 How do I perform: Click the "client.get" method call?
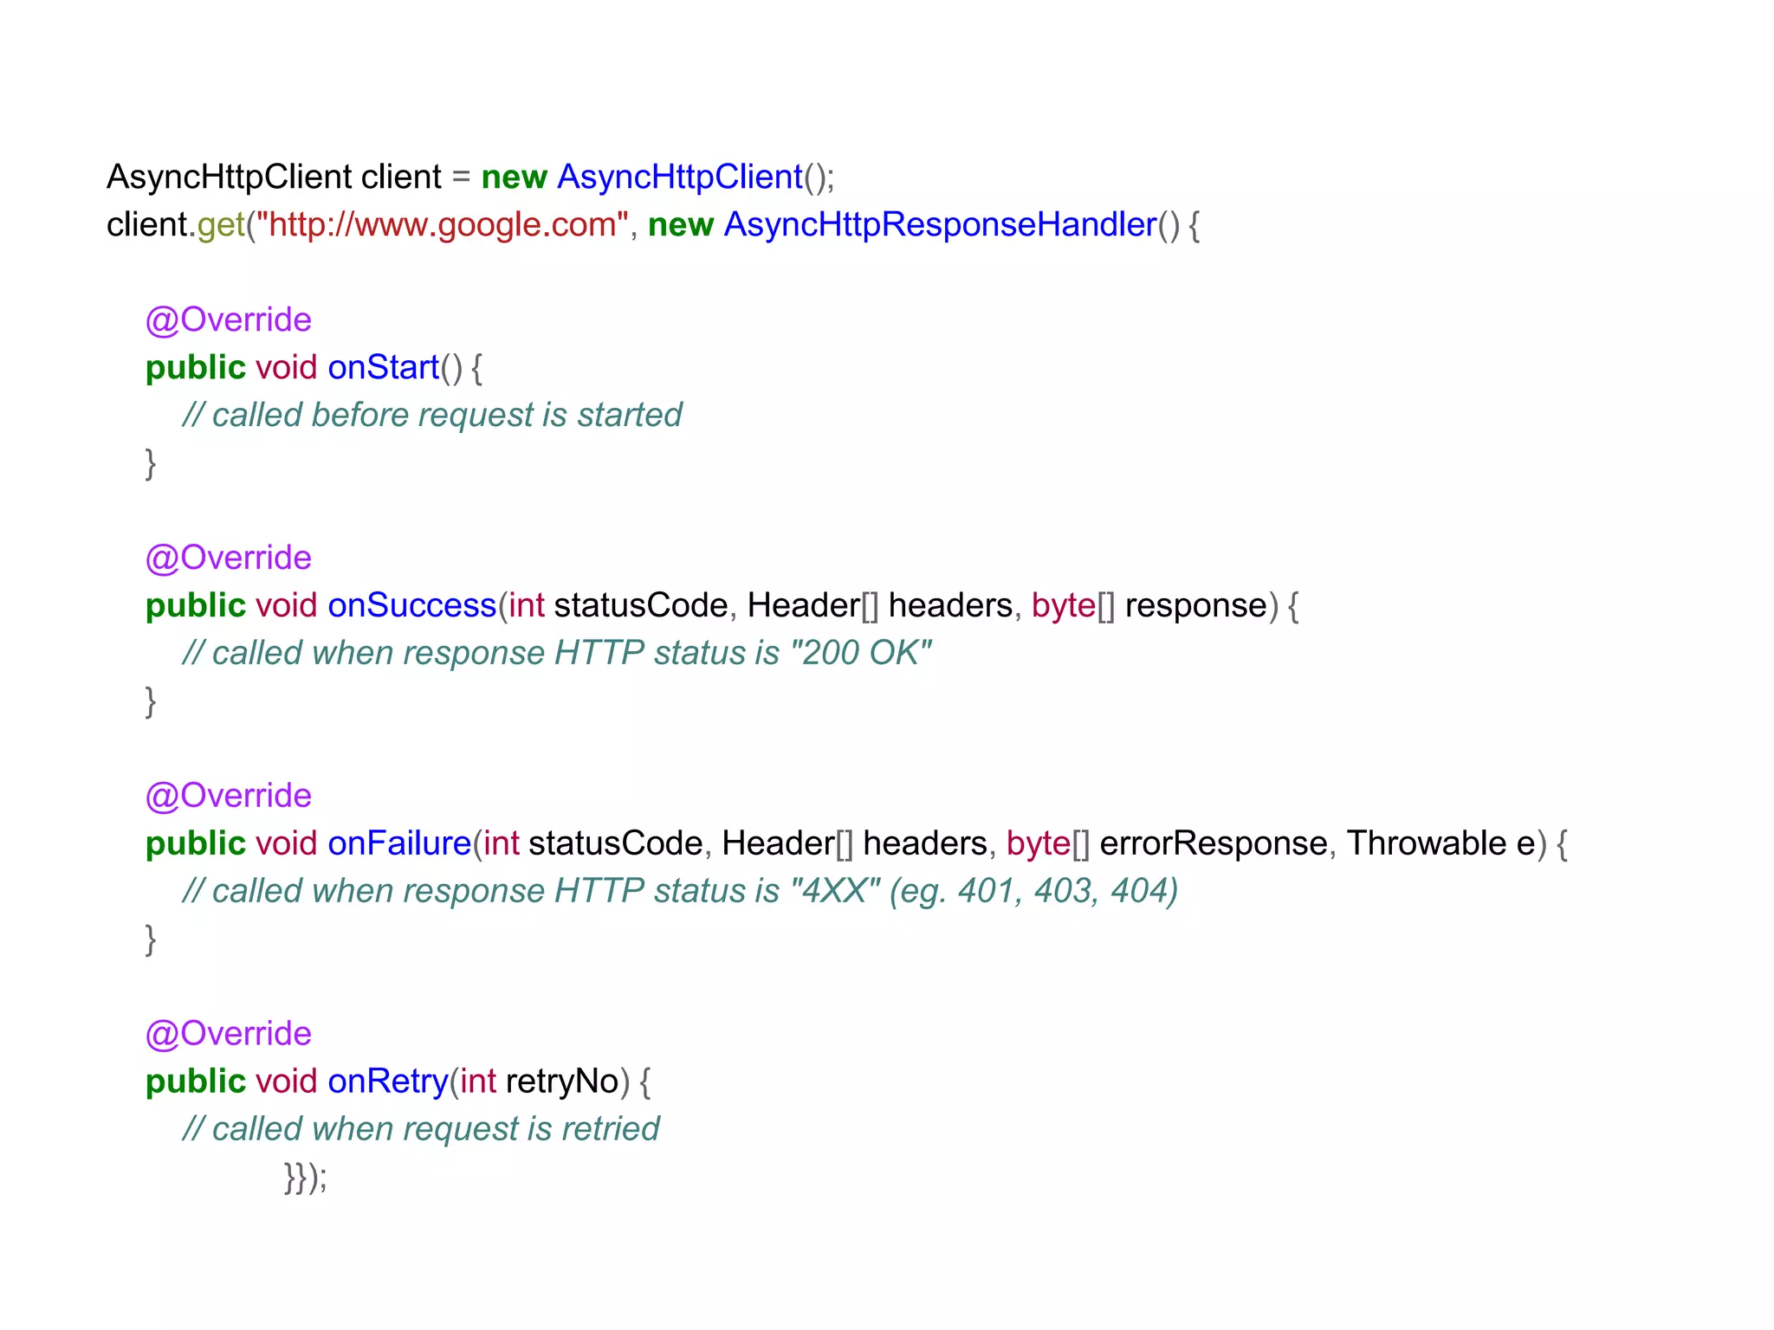(x=176, y=225)
